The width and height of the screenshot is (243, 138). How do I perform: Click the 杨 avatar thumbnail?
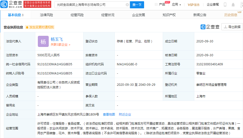(x=43, y=41)
